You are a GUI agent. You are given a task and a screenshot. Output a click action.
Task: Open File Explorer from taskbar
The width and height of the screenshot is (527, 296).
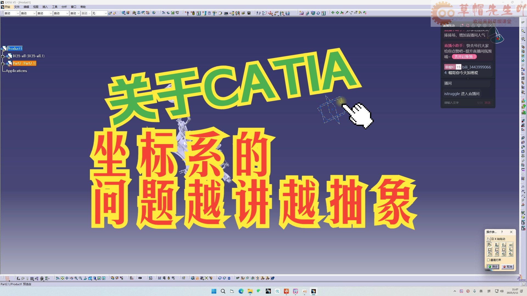pyautogui.click(x=250, y=291)
